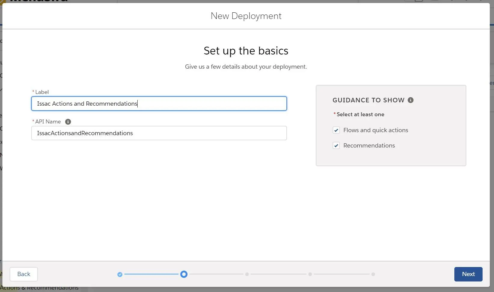Click the API Name info icon

tap(68, 122)
